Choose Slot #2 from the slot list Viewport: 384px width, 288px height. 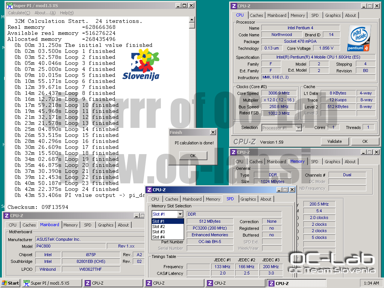(x=168, y=226)
